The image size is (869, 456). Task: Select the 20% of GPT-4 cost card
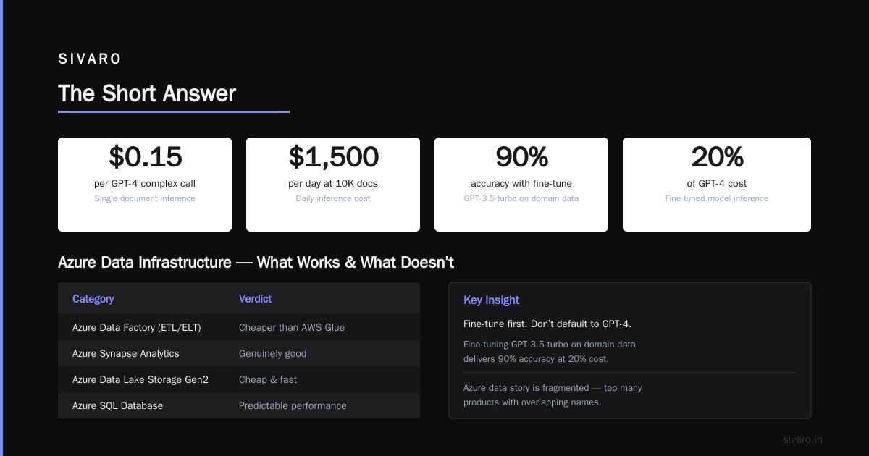717,185
